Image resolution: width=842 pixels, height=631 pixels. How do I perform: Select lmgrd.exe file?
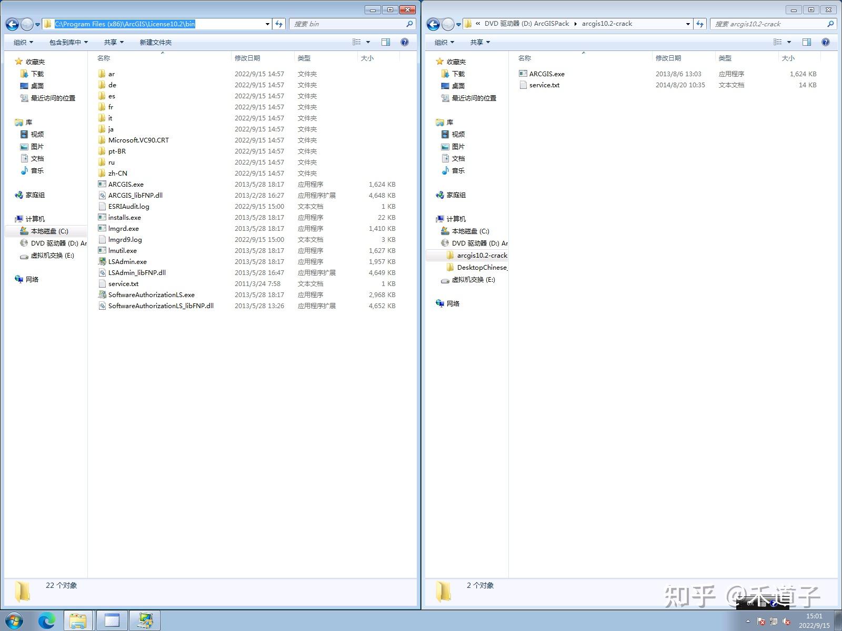tap(124, 229)
